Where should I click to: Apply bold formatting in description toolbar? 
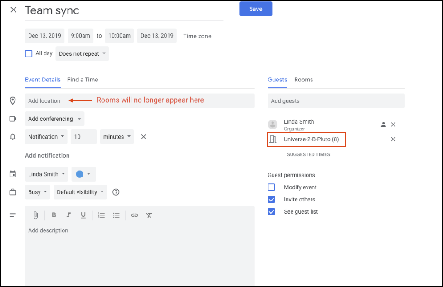point(54,215)
